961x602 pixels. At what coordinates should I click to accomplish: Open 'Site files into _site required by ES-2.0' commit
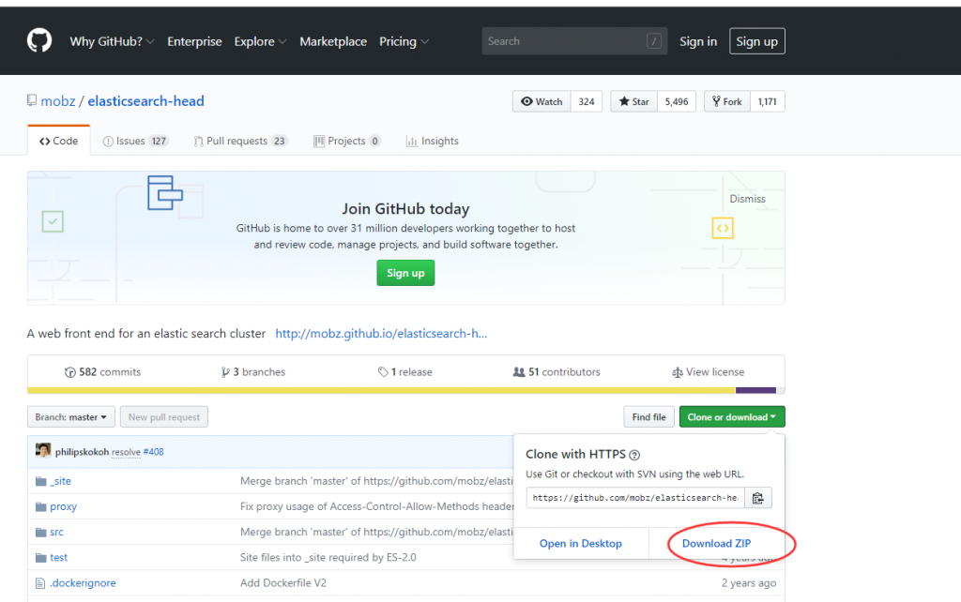coord(328,557)
